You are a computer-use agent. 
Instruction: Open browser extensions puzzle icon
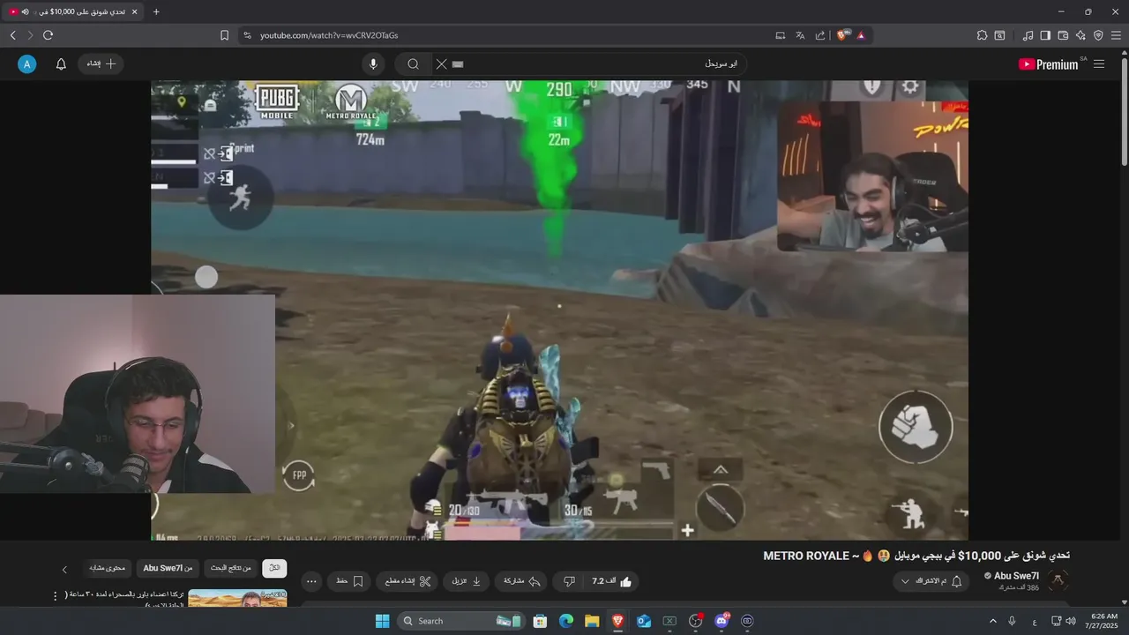point(982,35)
